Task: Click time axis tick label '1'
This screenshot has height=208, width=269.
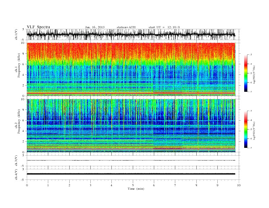Action: click(x=48, y=185)
